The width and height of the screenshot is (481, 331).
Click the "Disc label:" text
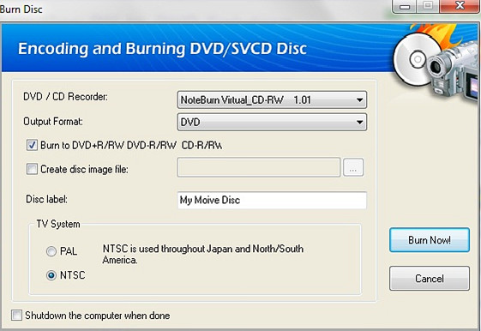46,199
